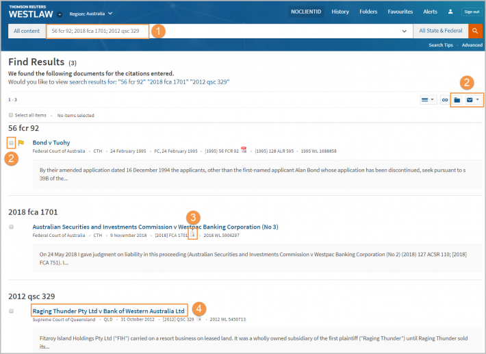Click the '56 fcr 92' section heading
The image size is (486, 354).
(x=23, y=128)
